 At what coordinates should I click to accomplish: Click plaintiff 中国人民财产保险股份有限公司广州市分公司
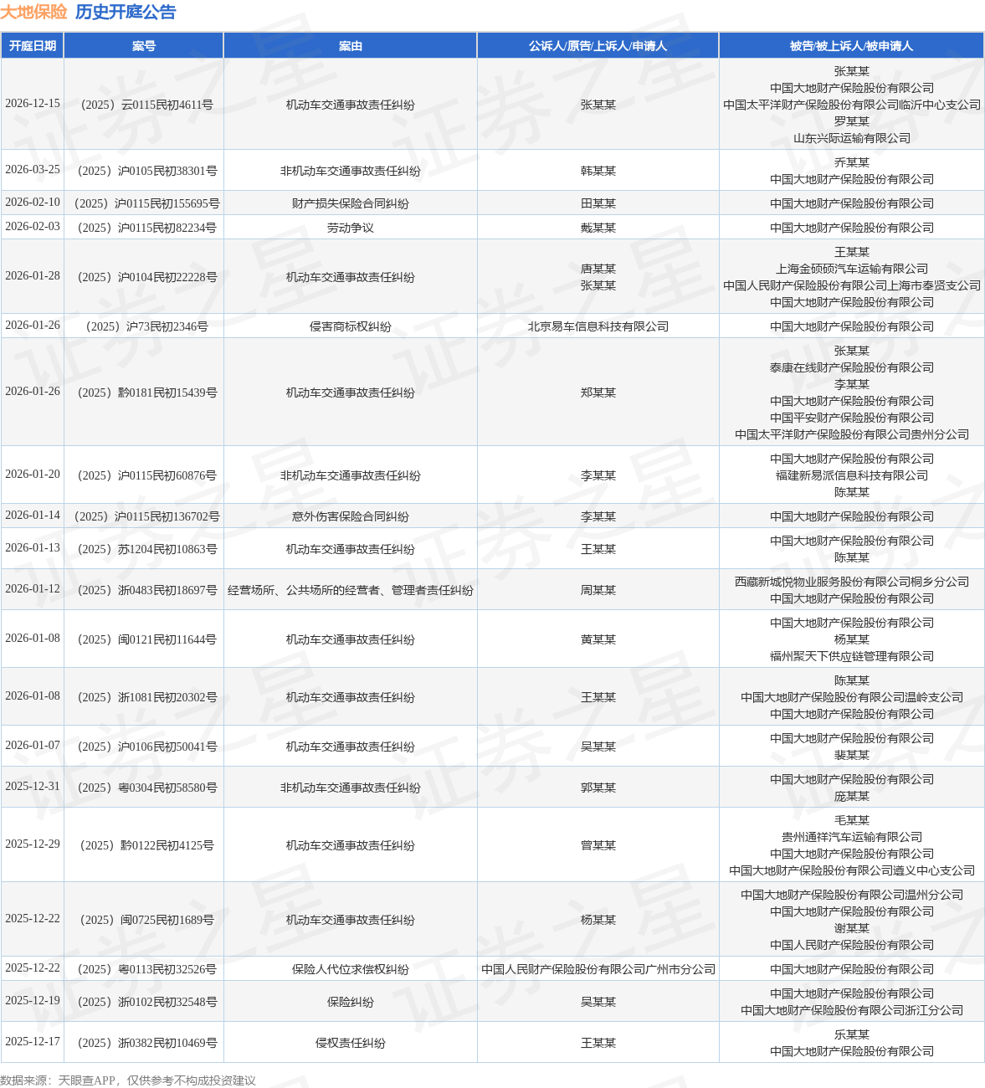(x=598, y=969)
